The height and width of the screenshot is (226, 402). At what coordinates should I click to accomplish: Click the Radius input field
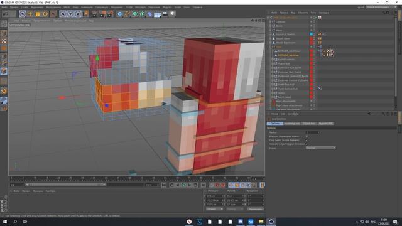coord(313,132)
